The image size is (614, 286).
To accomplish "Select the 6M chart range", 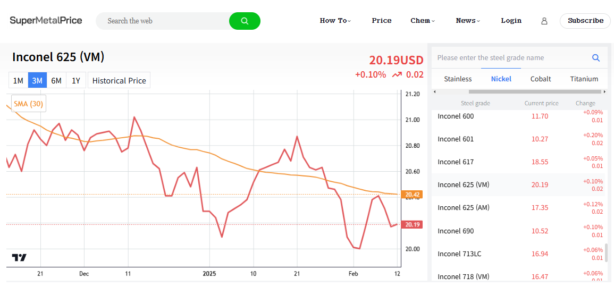I will tap(56, 81).
